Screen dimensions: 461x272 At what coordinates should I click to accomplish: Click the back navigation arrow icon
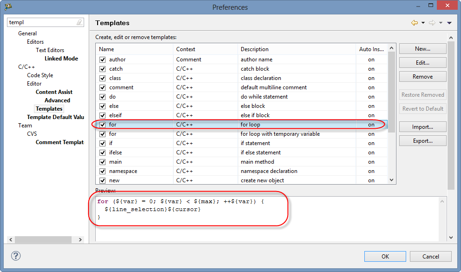coord(414,23)
